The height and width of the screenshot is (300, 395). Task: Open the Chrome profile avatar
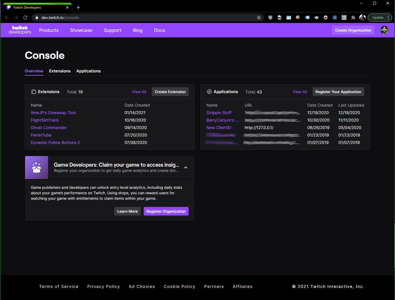[362, 18]
